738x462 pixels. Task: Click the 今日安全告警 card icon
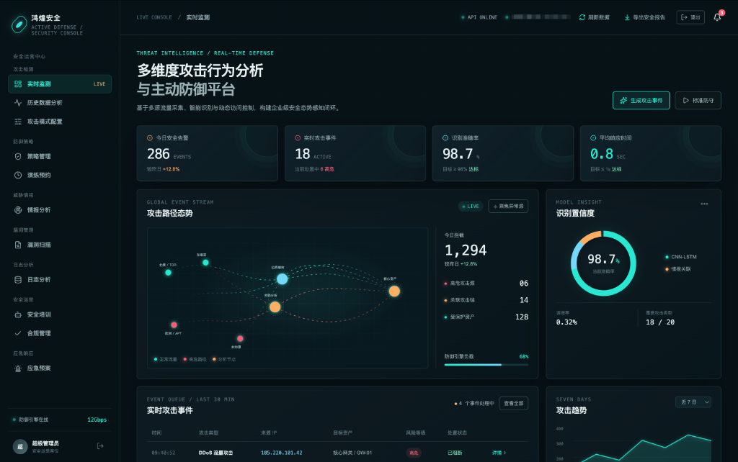click(150, 137)
